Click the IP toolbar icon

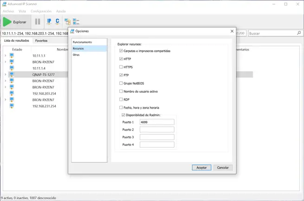coord(49,21)
